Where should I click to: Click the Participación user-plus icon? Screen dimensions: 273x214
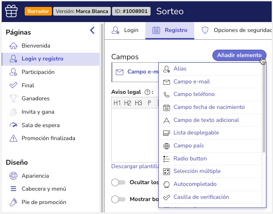tap(13, 72)
